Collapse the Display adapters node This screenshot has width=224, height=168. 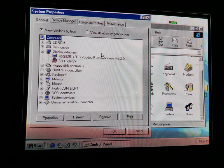(42, 52)
